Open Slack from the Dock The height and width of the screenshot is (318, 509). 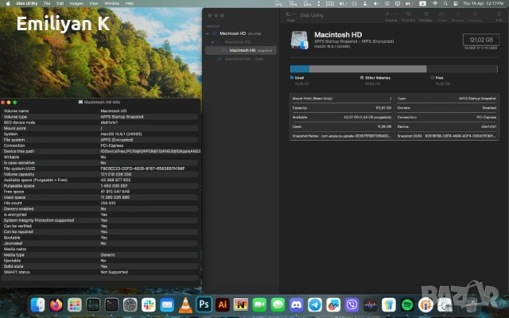[149, 304]
